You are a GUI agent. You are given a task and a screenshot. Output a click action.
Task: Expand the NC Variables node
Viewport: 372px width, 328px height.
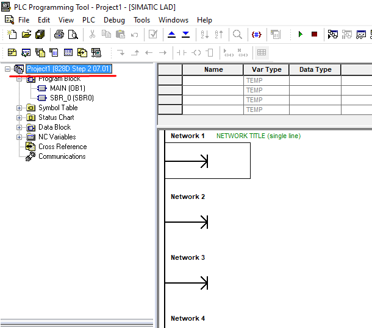coord(20,137)
